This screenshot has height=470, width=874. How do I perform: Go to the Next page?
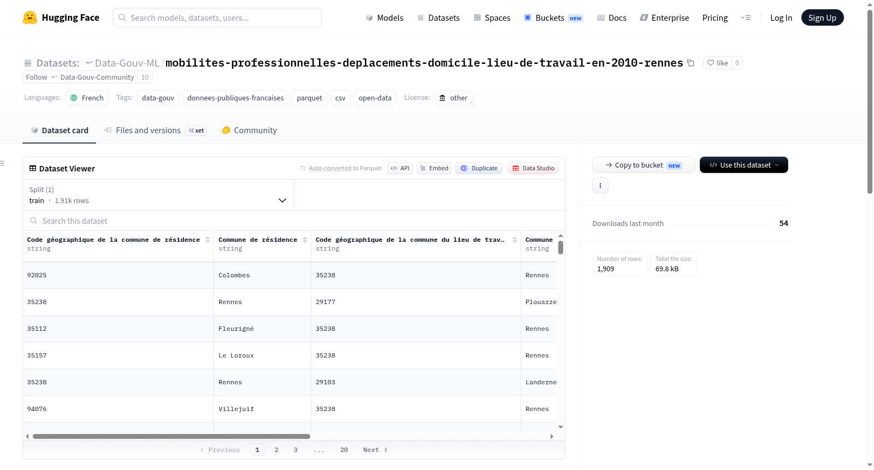pyautogui.click(x=375, y=450)
